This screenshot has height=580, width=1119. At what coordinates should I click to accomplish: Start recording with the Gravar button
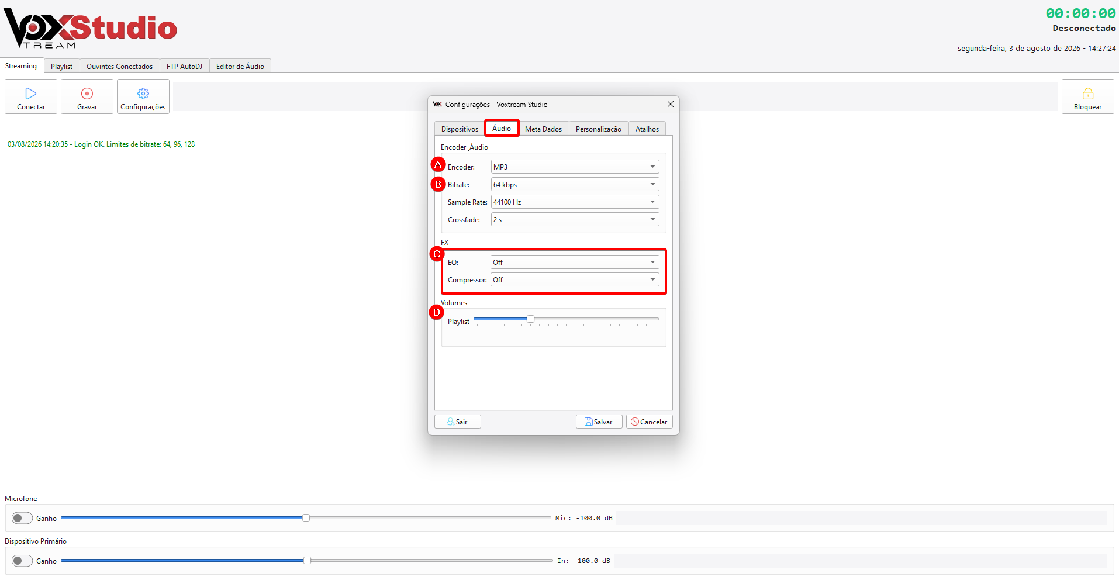point(87,96)
